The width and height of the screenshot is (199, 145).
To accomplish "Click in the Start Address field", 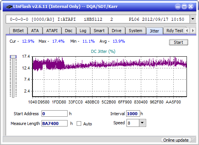I will click(x=55, y=113).
